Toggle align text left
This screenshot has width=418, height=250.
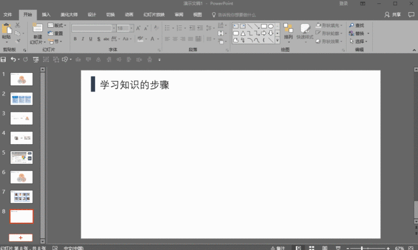[167, 39]
